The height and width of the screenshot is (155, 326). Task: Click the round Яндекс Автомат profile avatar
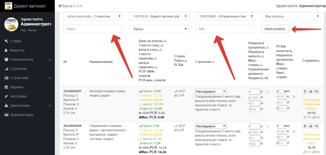pyautogui.click(x=11, y=24)
